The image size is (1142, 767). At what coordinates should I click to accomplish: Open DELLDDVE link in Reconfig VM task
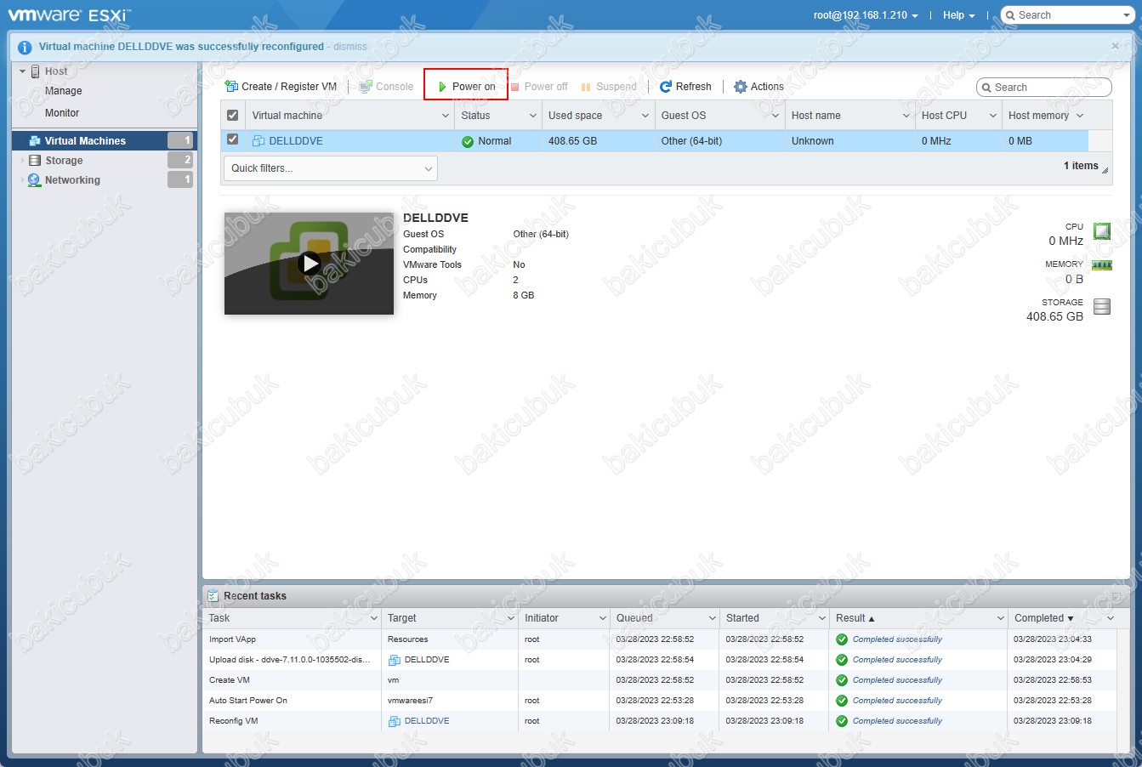[427, 721]
